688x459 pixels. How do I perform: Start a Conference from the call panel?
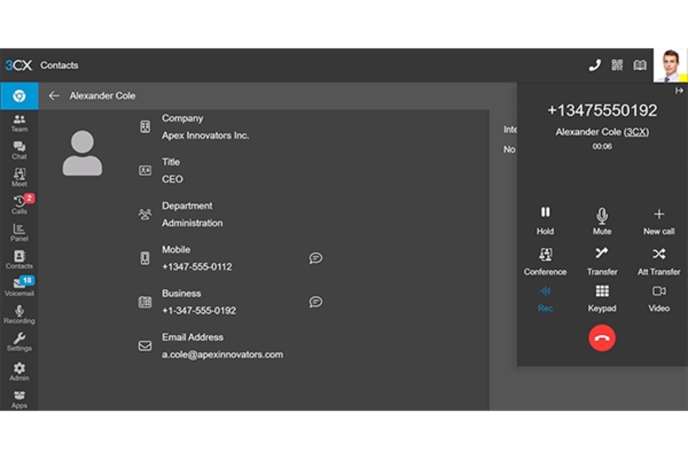point(545,260)
